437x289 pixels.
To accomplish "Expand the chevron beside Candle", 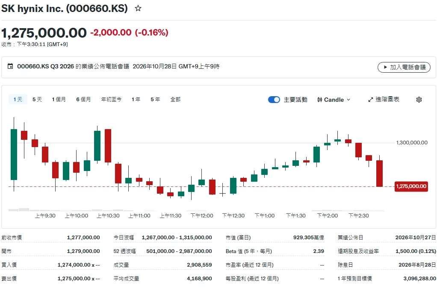I will click(x=348, y=100).
